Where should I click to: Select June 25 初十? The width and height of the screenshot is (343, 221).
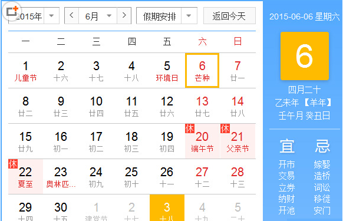click(131, 177)
